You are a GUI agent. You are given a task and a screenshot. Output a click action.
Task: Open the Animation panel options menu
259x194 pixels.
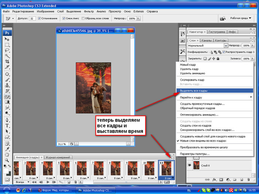pyautogui.click(x=173, y=158)
